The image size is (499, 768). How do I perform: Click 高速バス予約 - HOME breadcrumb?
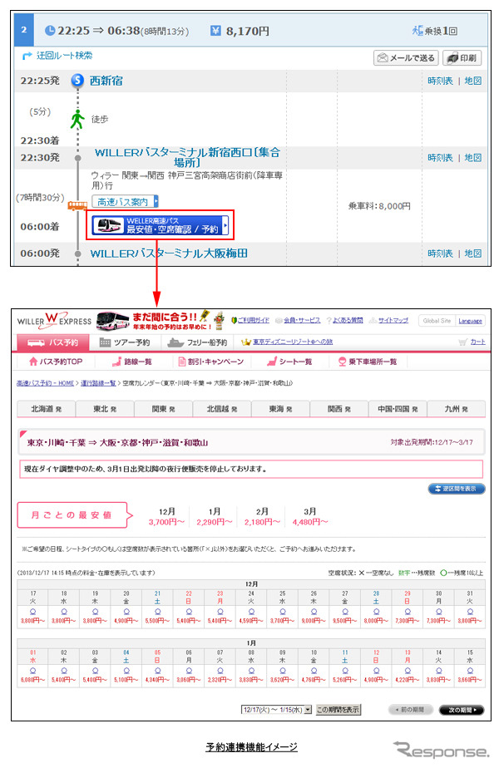pyautogui.click(x=45, y=383)
